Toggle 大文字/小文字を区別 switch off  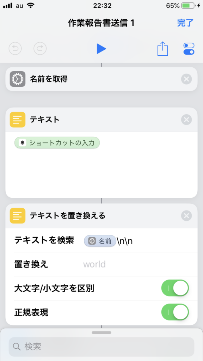click(x=175, y=288)
